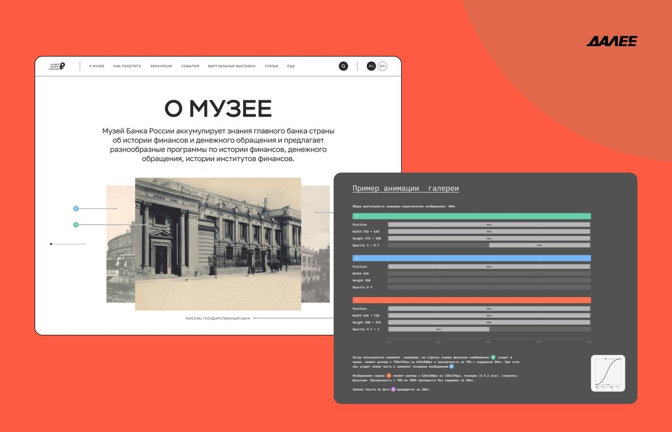The width and height of the screenshot is (672, 432).
Task: Click the Position label under the blue bar
Action: 360,267
